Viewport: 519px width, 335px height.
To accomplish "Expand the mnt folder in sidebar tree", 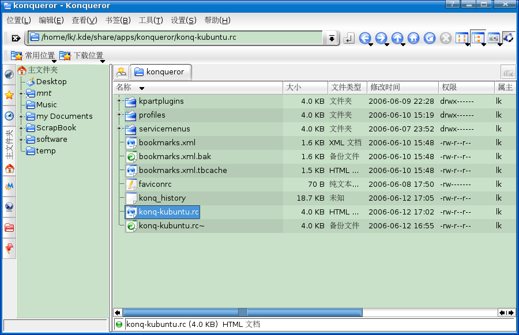I will click(x=21, y=93).
